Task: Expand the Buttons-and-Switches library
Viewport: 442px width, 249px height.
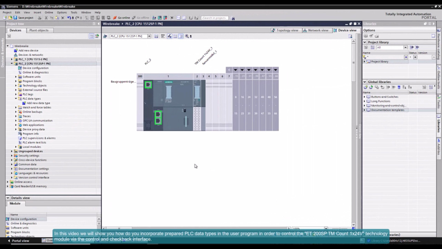Action: pos(364,97)
